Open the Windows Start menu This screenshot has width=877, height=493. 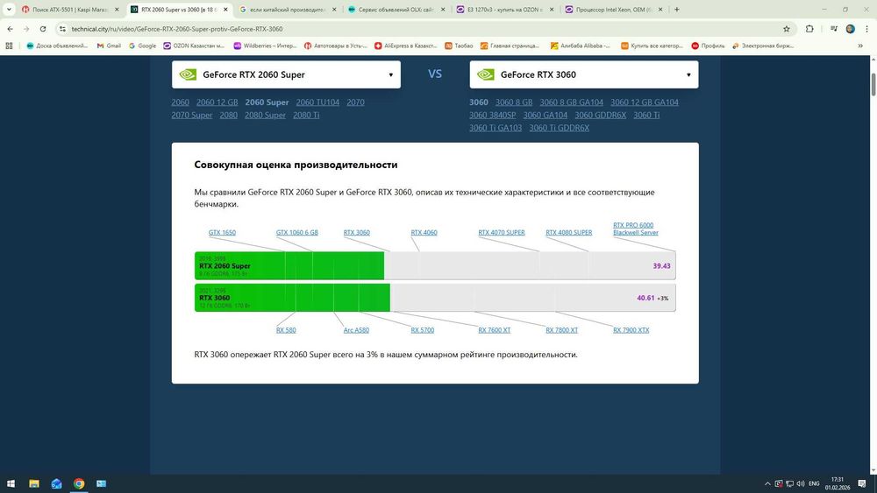pos(11,483)
